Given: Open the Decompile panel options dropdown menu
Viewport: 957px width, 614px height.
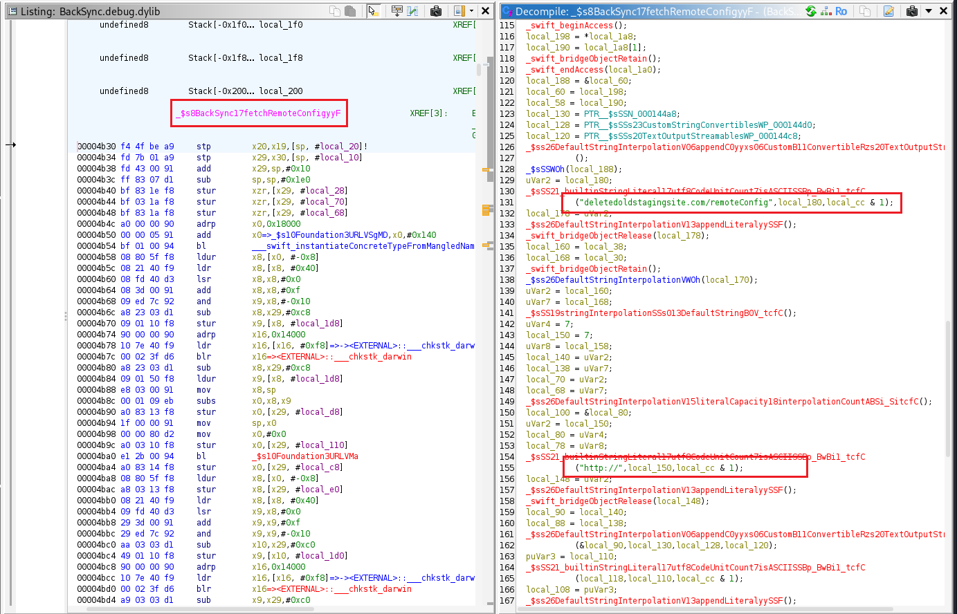Looking at the screenshot, I should coord(929,11).
